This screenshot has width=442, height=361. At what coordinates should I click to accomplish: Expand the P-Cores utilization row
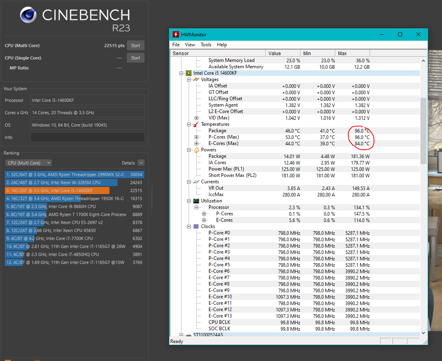204,214
